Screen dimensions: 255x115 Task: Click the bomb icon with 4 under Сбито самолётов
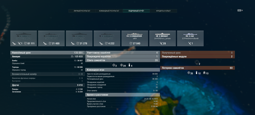click(129, 65)
